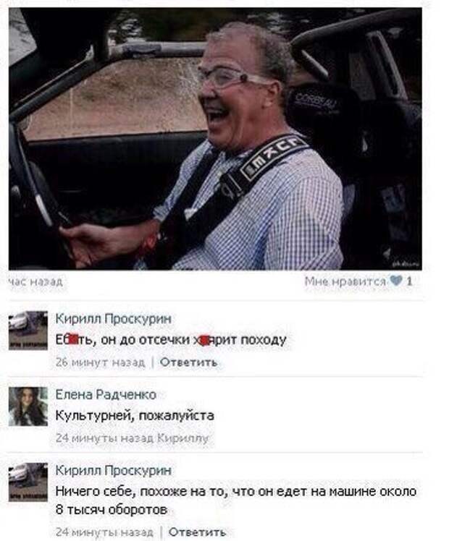Click 'Ответить' under the last comment
The image size is (449, 541).
197,532
